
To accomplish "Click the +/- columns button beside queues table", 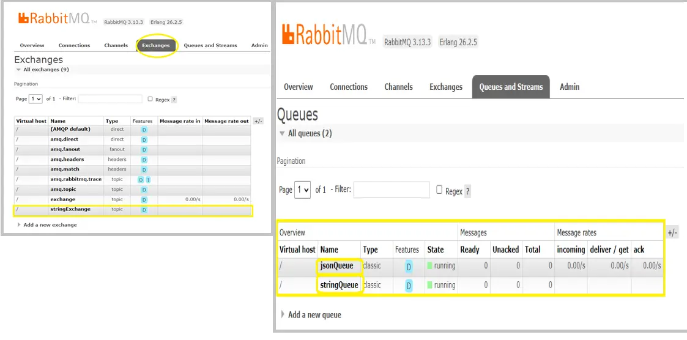I will point(672,233).
